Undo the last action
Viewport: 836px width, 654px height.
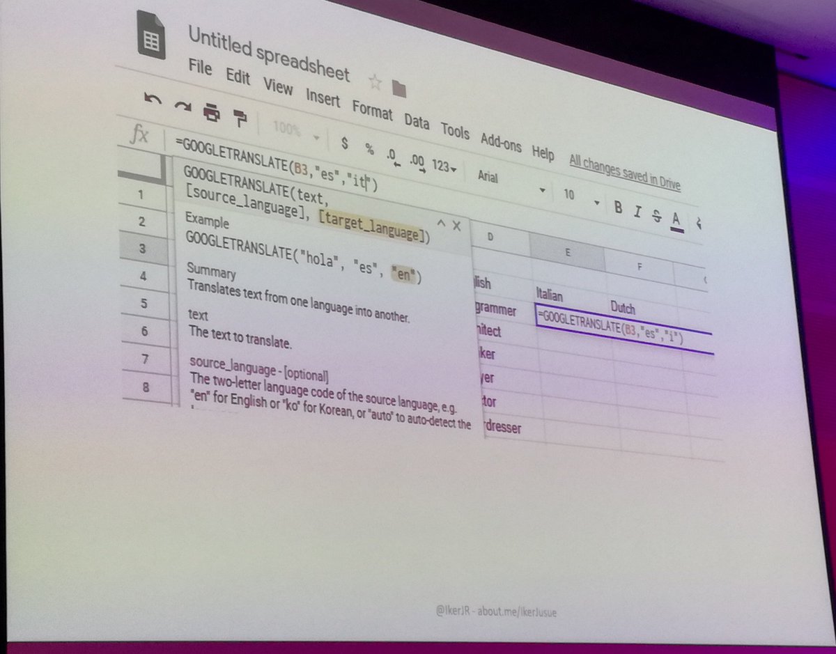click(x=152, y=99)
